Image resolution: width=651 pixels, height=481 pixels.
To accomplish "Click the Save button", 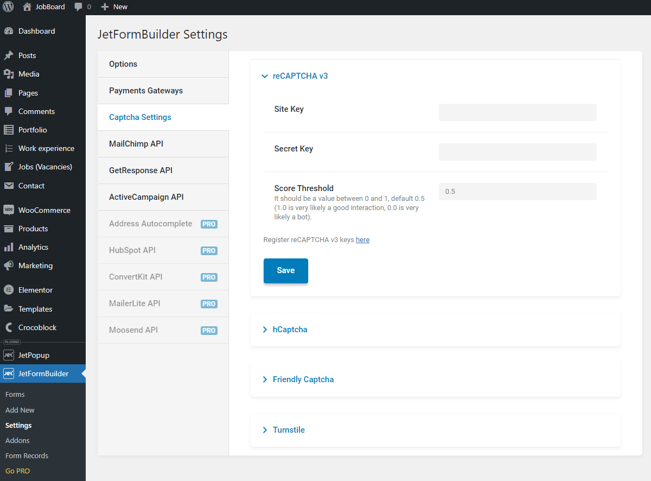I will tap(285, 270).
